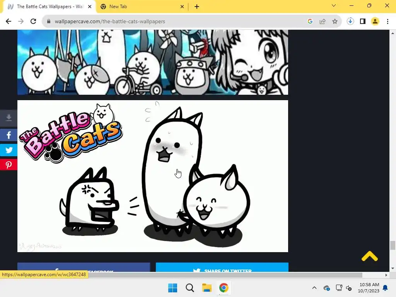Image resolution: width=396 pixels, height=297 pixels.
Task: View site info via the padlock icon
Action: 49,22
